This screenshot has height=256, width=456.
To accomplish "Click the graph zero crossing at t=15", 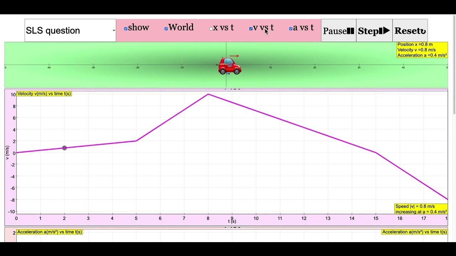I will [x=376, y=153].
